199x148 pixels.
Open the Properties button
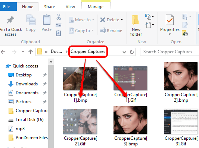coord(170,25)
